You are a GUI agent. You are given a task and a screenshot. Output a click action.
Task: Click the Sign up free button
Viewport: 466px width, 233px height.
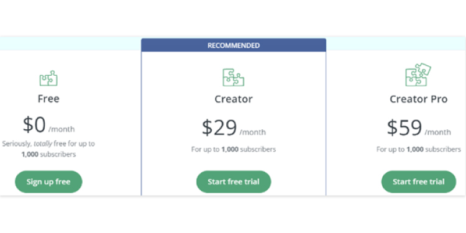[x=48, y=181]
